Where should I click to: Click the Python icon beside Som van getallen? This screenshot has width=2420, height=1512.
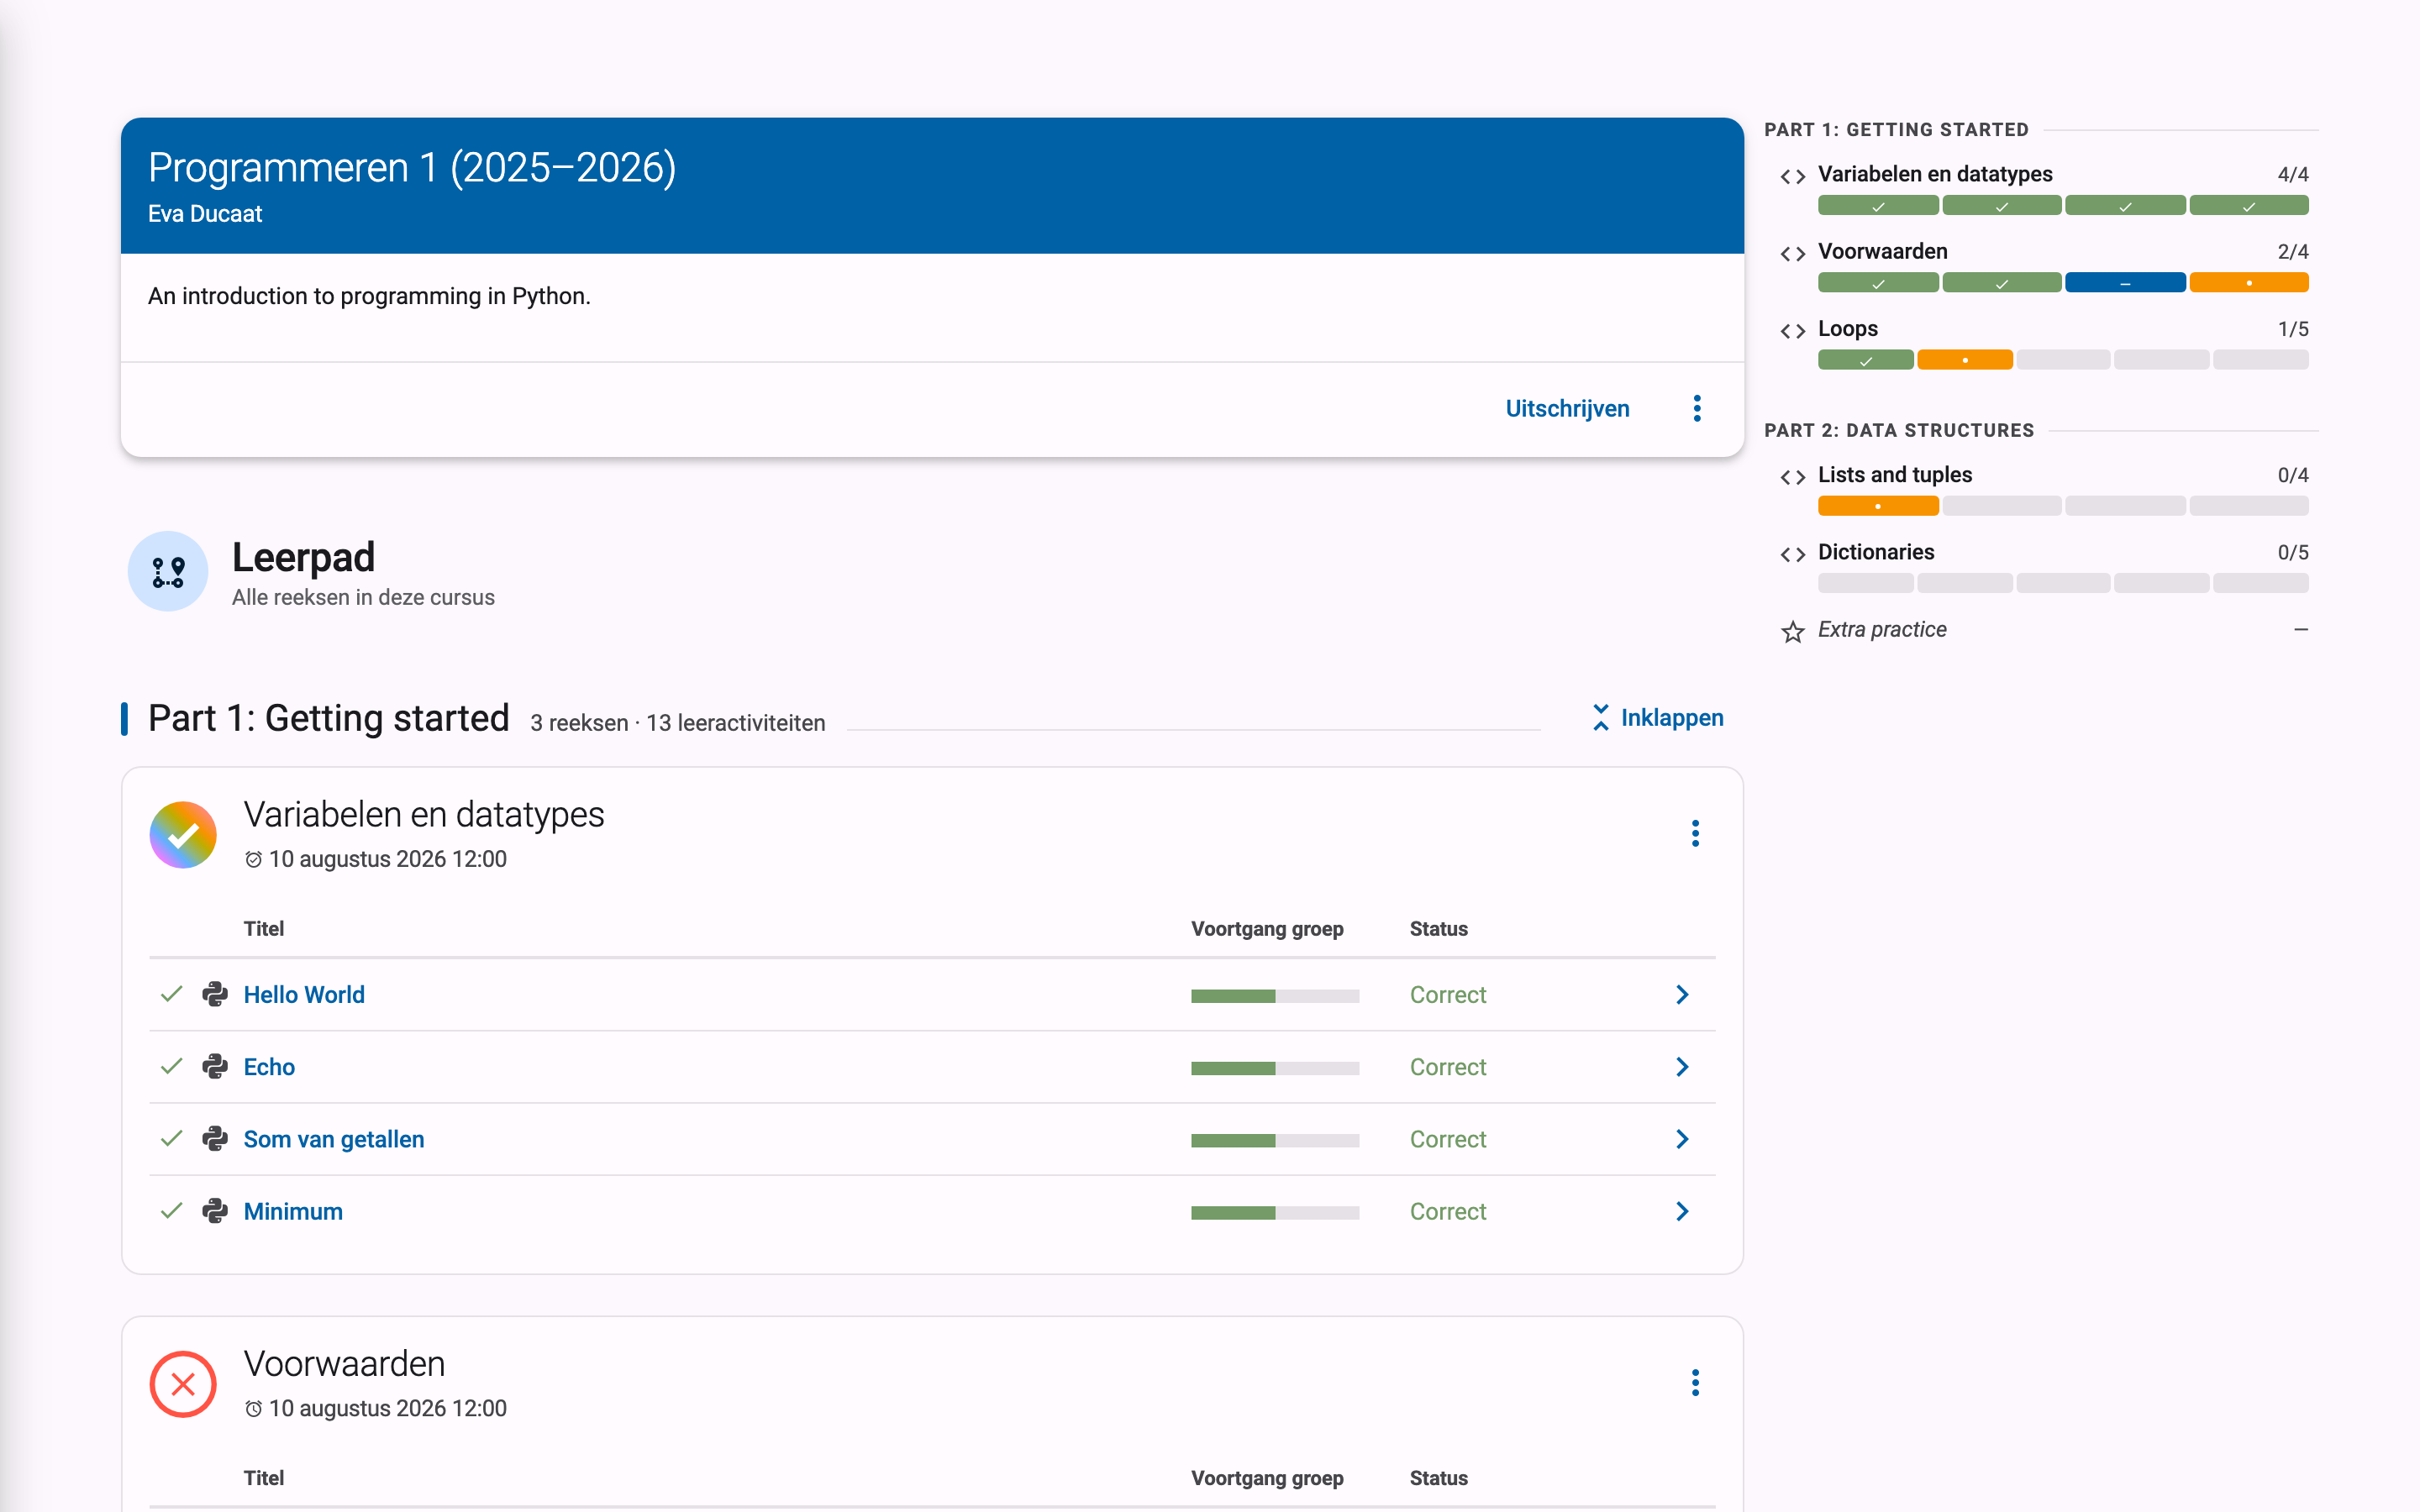point(215,1138)
